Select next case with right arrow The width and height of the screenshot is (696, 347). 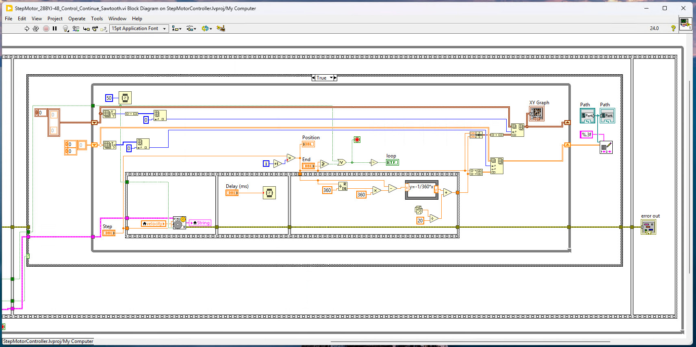point(335,78)
